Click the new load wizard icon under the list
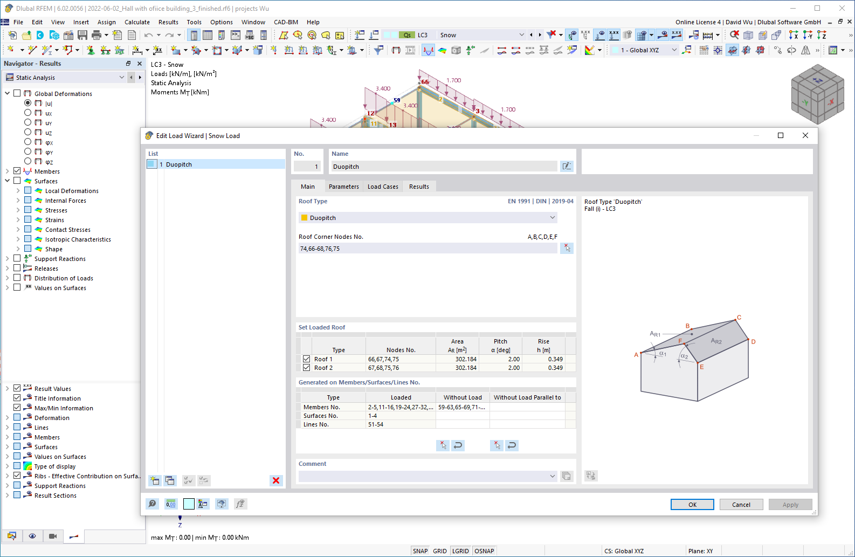This screenshot has width=855, height=557. [x=155, y=480]
